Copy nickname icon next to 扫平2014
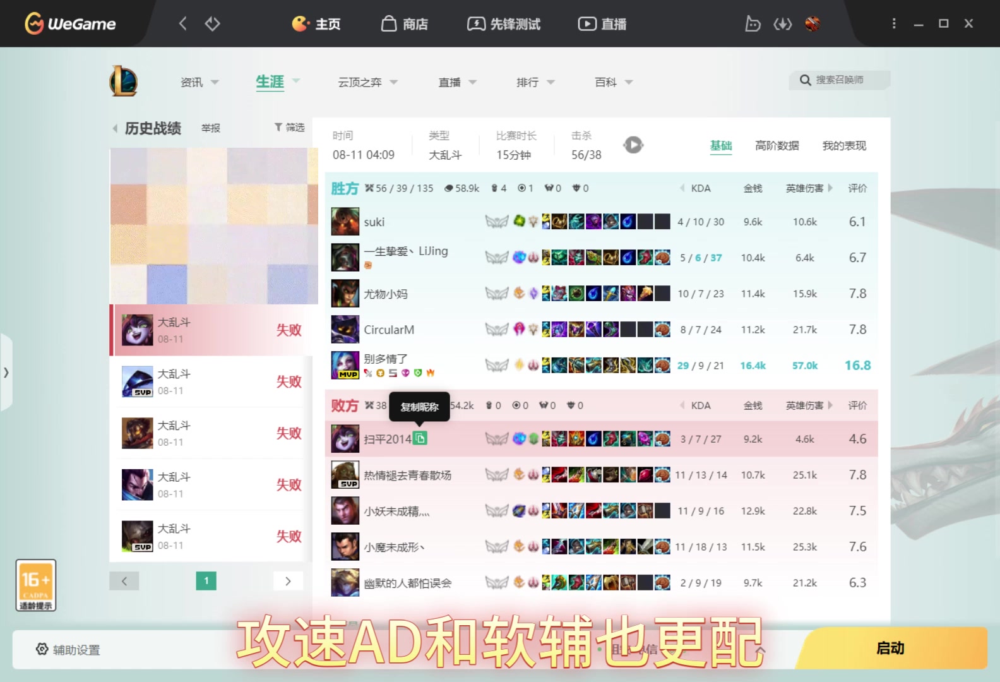The image size is (1000, 682). pos(420,438)
